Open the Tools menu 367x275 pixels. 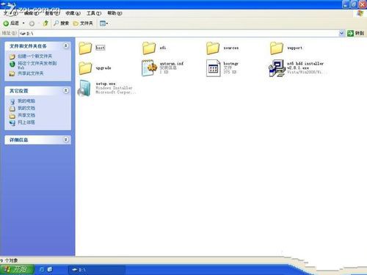[x=94, y=13]
